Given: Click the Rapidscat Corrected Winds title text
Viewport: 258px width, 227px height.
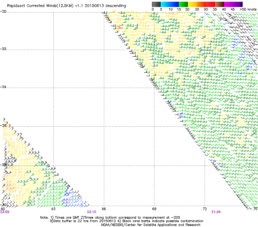Looking at the screenshot, I should pos(67,6).
